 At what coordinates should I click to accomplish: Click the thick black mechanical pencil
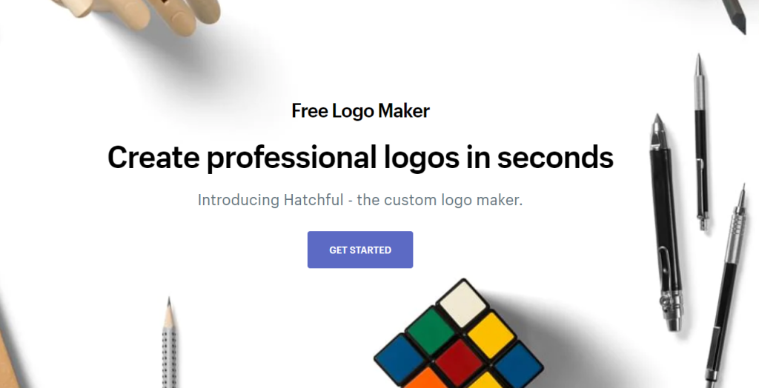click(x=666, y=223)
